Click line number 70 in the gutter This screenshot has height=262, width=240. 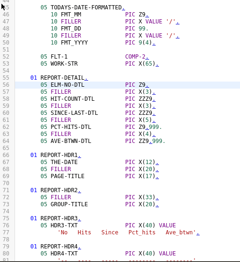[6, 183]
